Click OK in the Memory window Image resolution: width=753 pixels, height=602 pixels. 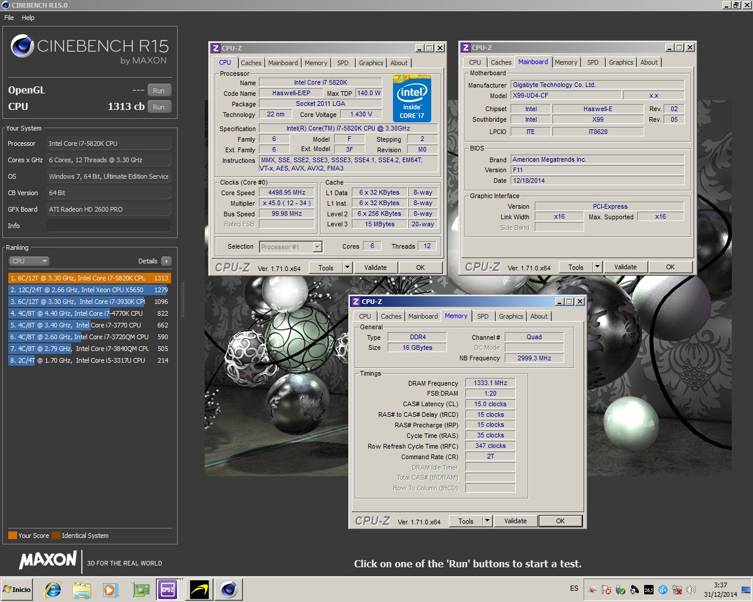(x=560, y=521)
